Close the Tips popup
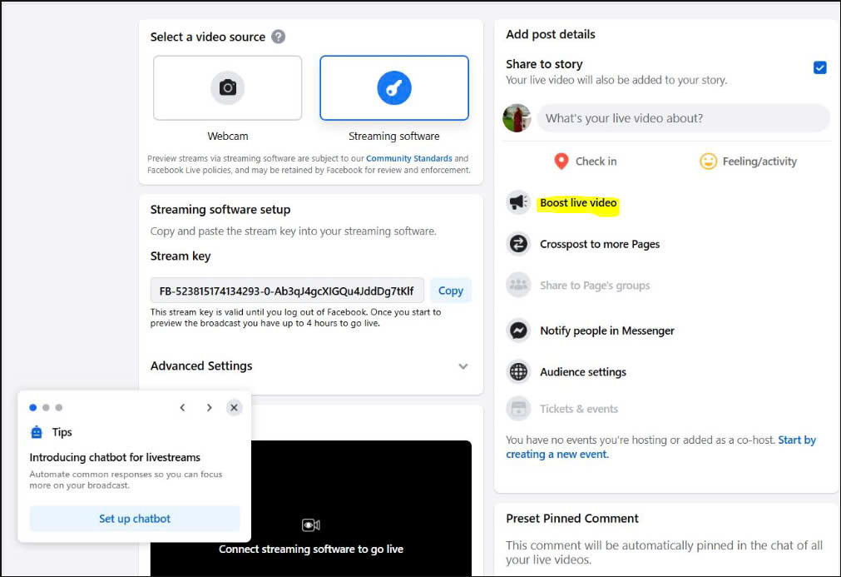841x577 pixels. click(x=234, y=407)
